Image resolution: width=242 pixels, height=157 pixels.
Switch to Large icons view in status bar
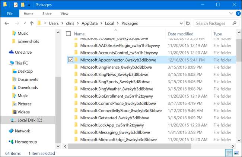coord(236,153)
